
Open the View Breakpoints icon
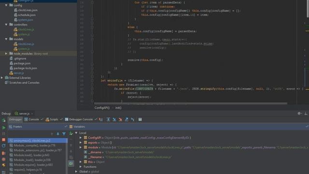3,153
